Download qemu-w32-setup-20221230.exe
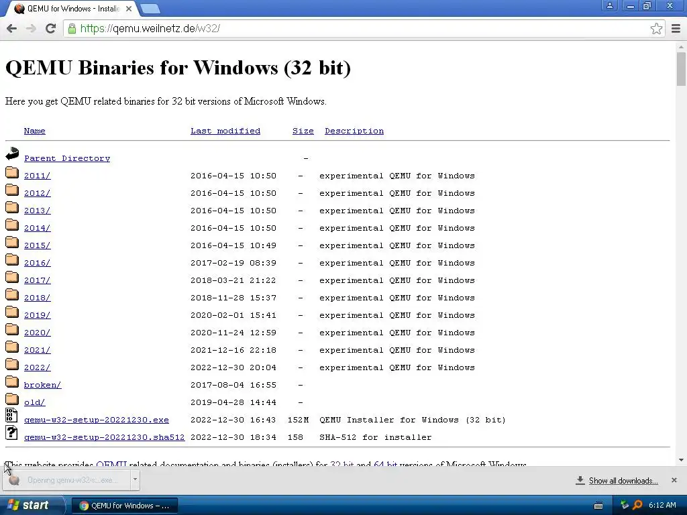687x515 pixels. 97,420
